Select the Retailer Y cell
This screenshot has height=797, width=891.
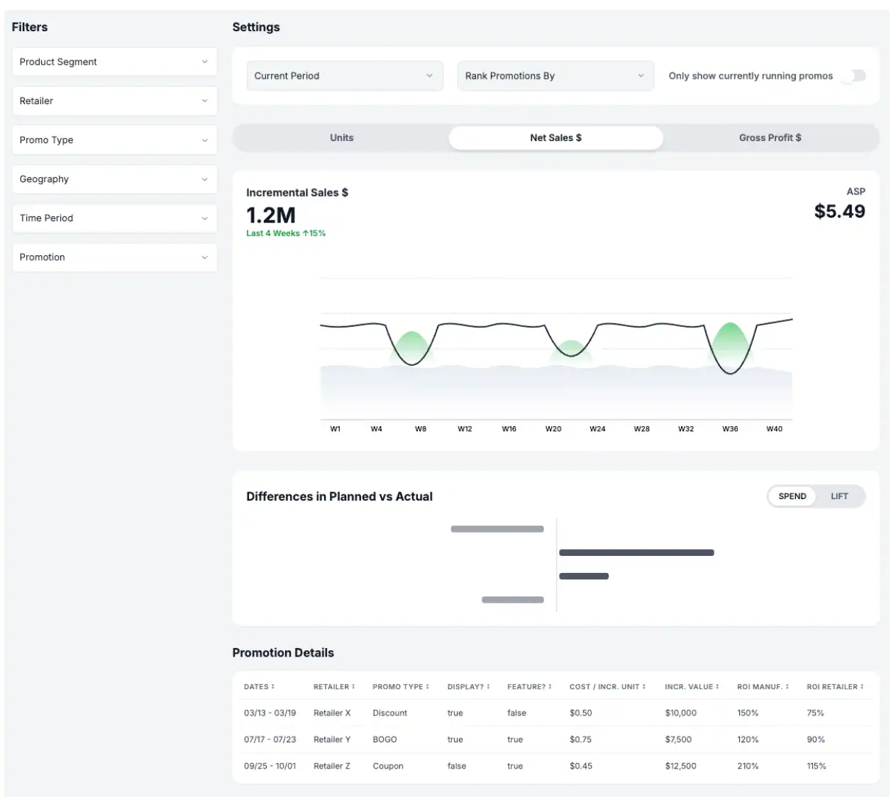332,739
